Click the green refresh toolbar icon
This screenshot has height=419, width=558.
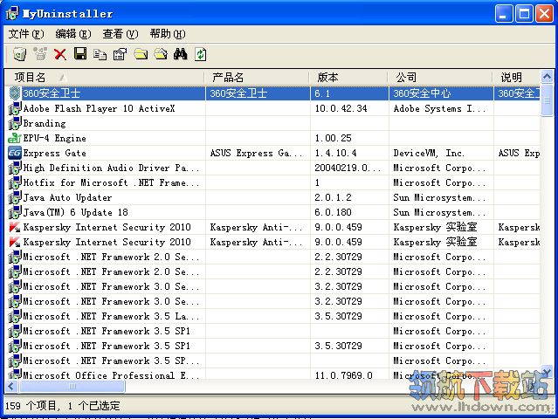[200, 54]
